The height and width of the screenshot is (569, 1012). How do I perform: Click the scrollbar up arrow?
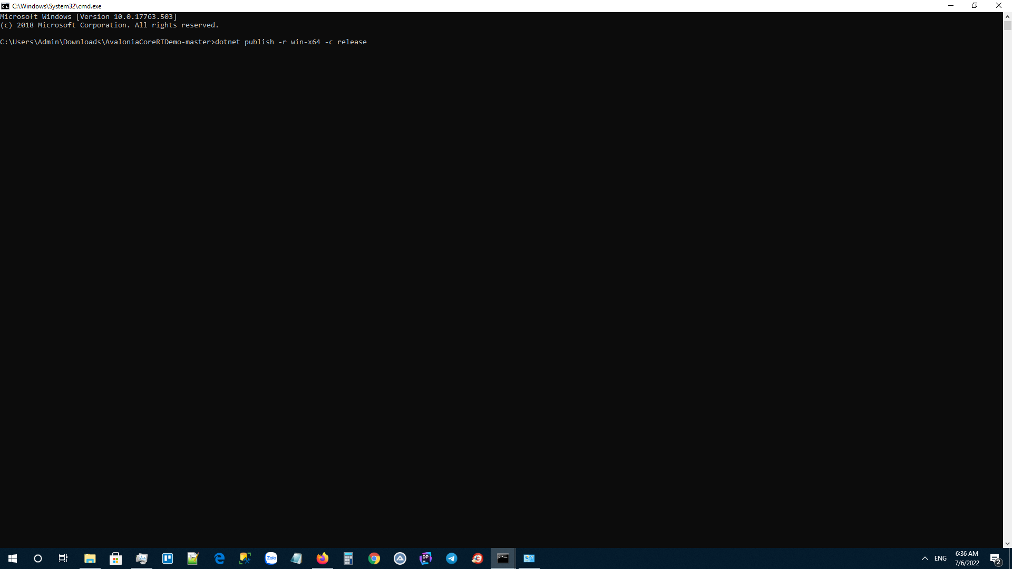(x=1007, y=16)
